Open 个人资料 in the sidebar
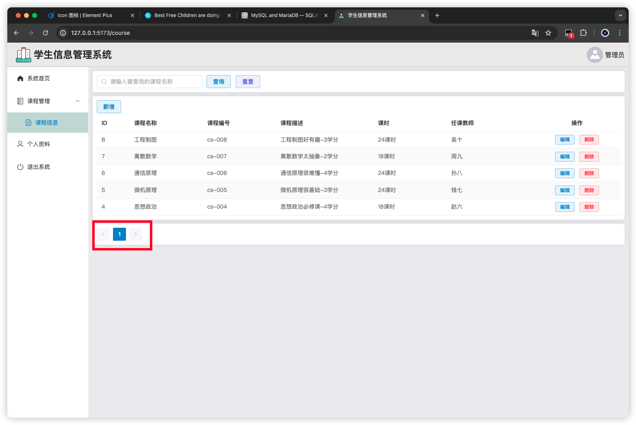This screenshot has width=636, height=425. [x=48, y=144]
